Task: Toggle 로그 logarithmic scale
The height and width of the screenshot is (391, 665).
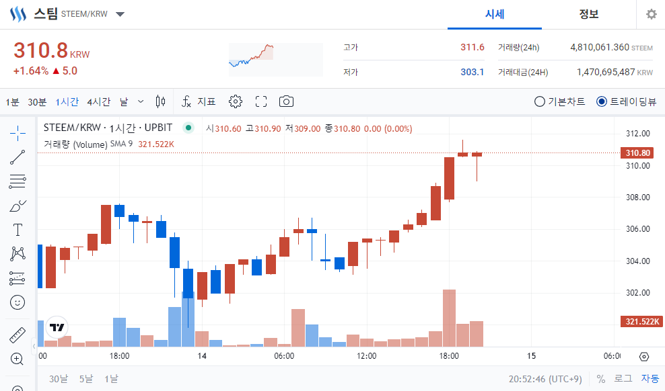Action: click(623, 378)
